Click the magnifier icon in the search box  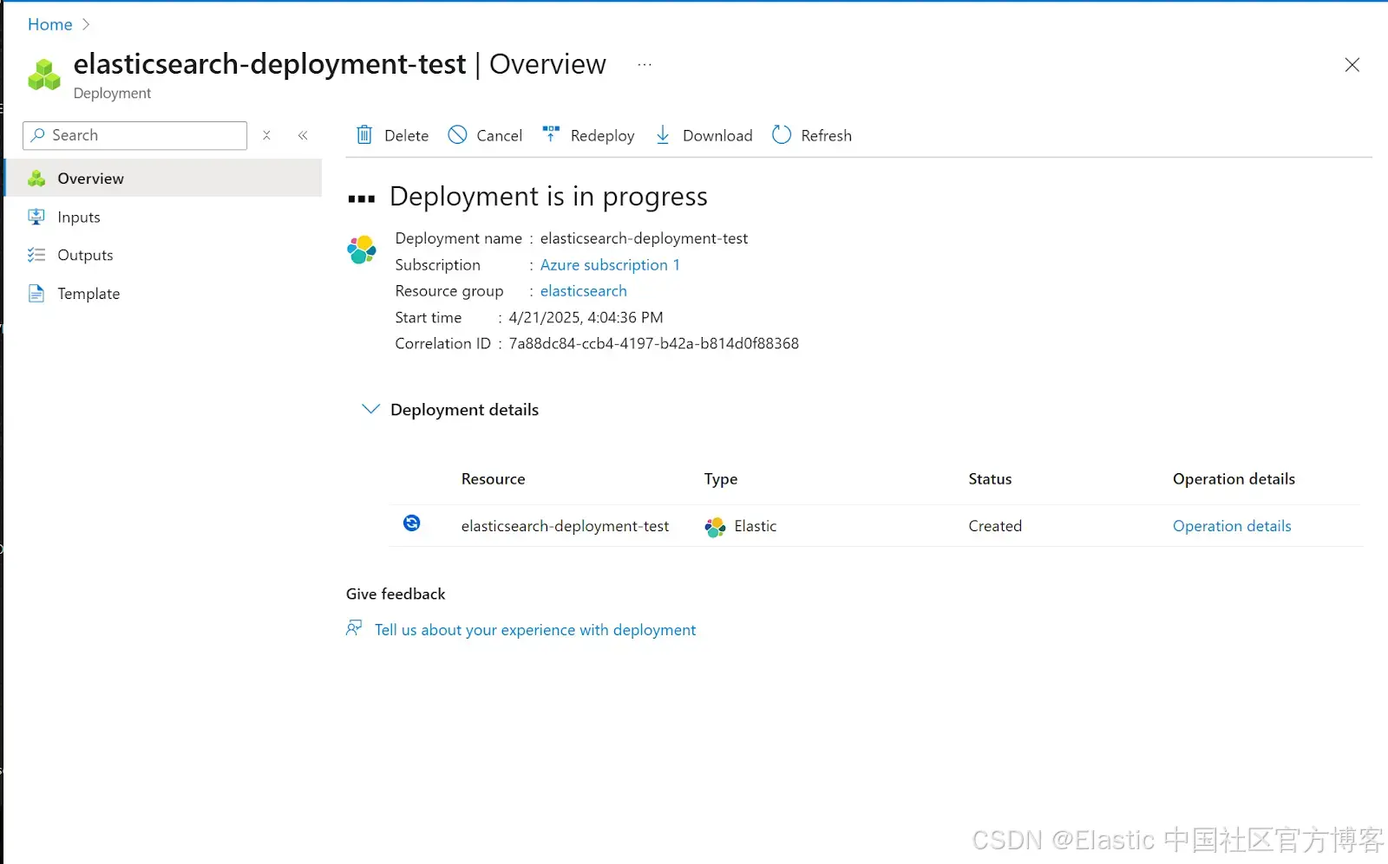(x=37, y=135)
